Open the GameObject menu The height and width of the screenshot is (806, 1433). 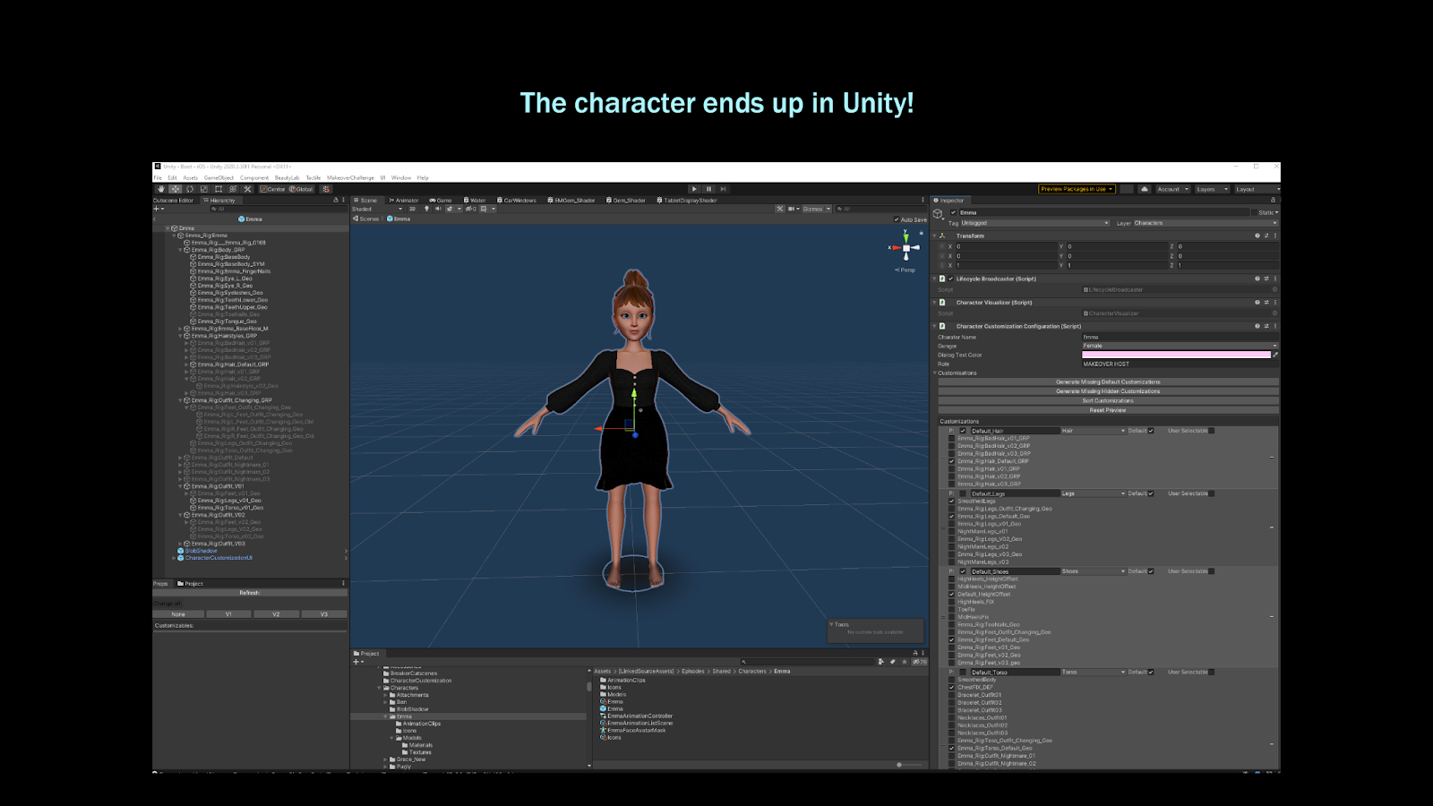219,177
